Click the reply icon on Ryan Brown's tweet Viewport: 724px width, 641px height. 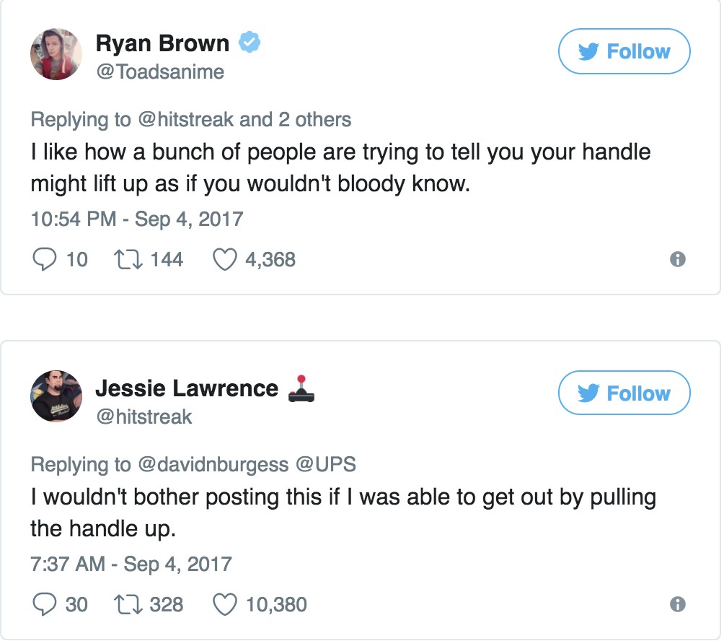point(44,259)
